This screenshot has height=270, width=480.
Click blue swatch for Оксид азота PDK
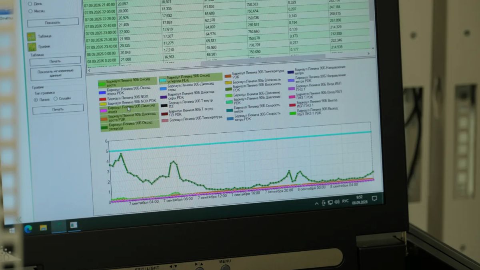click(x=102, y=92)
